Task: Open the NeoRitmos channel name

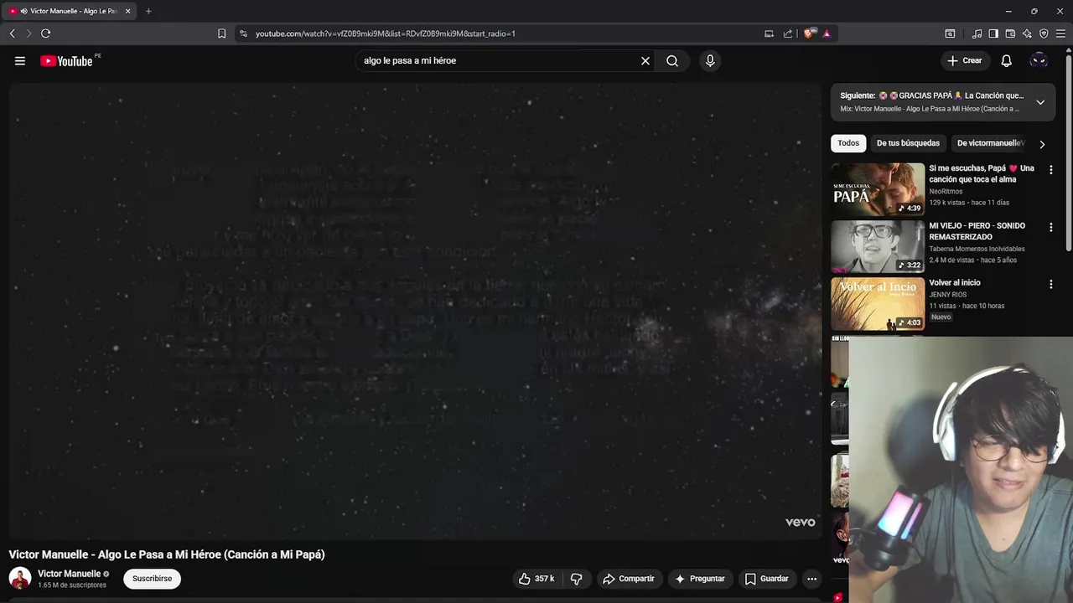Action: pyautogui.click(x=946, y=191)
